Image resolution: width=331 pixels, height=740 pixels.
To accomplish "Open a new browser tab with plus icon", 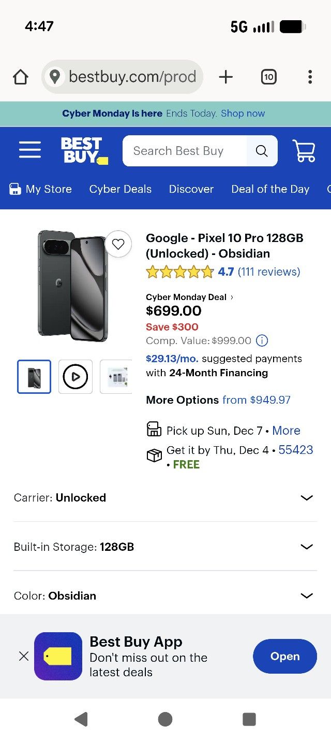I will click(x=226, y=76).
